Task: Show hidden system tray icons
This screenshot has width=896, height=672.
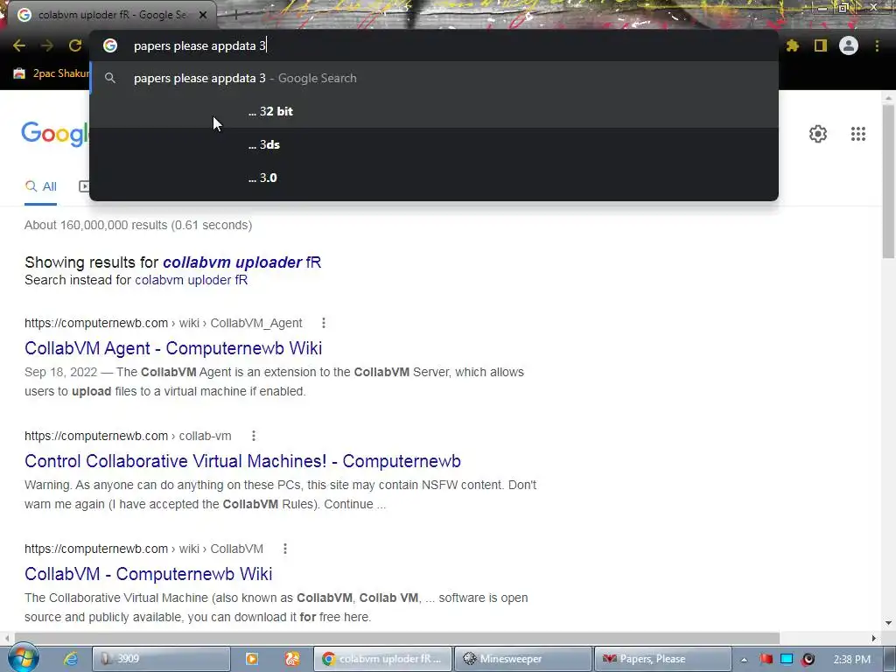Action: (x=744, y=660)
